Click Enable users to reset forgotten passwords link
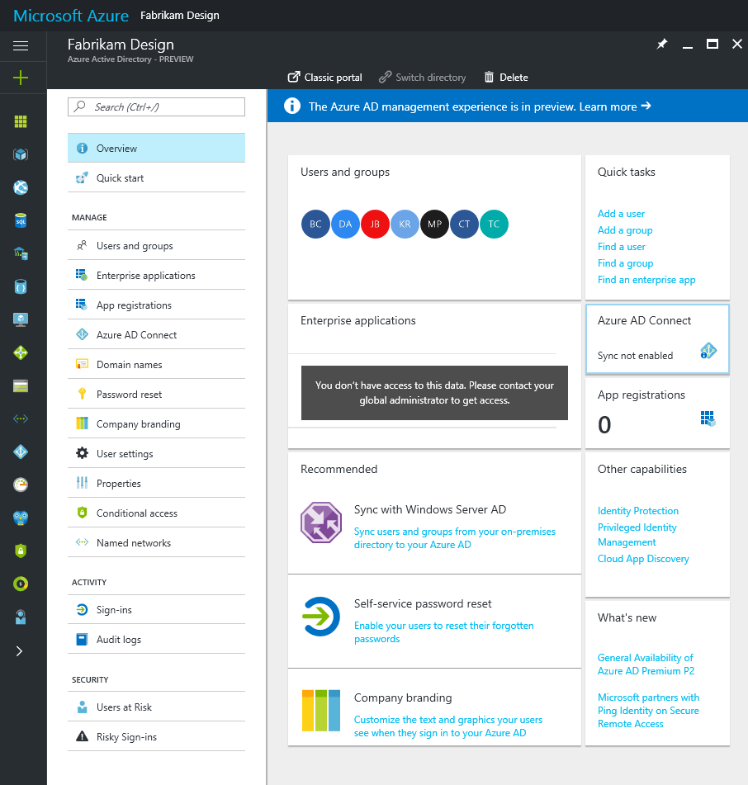The image size is (748, 785). click(443, 632)
